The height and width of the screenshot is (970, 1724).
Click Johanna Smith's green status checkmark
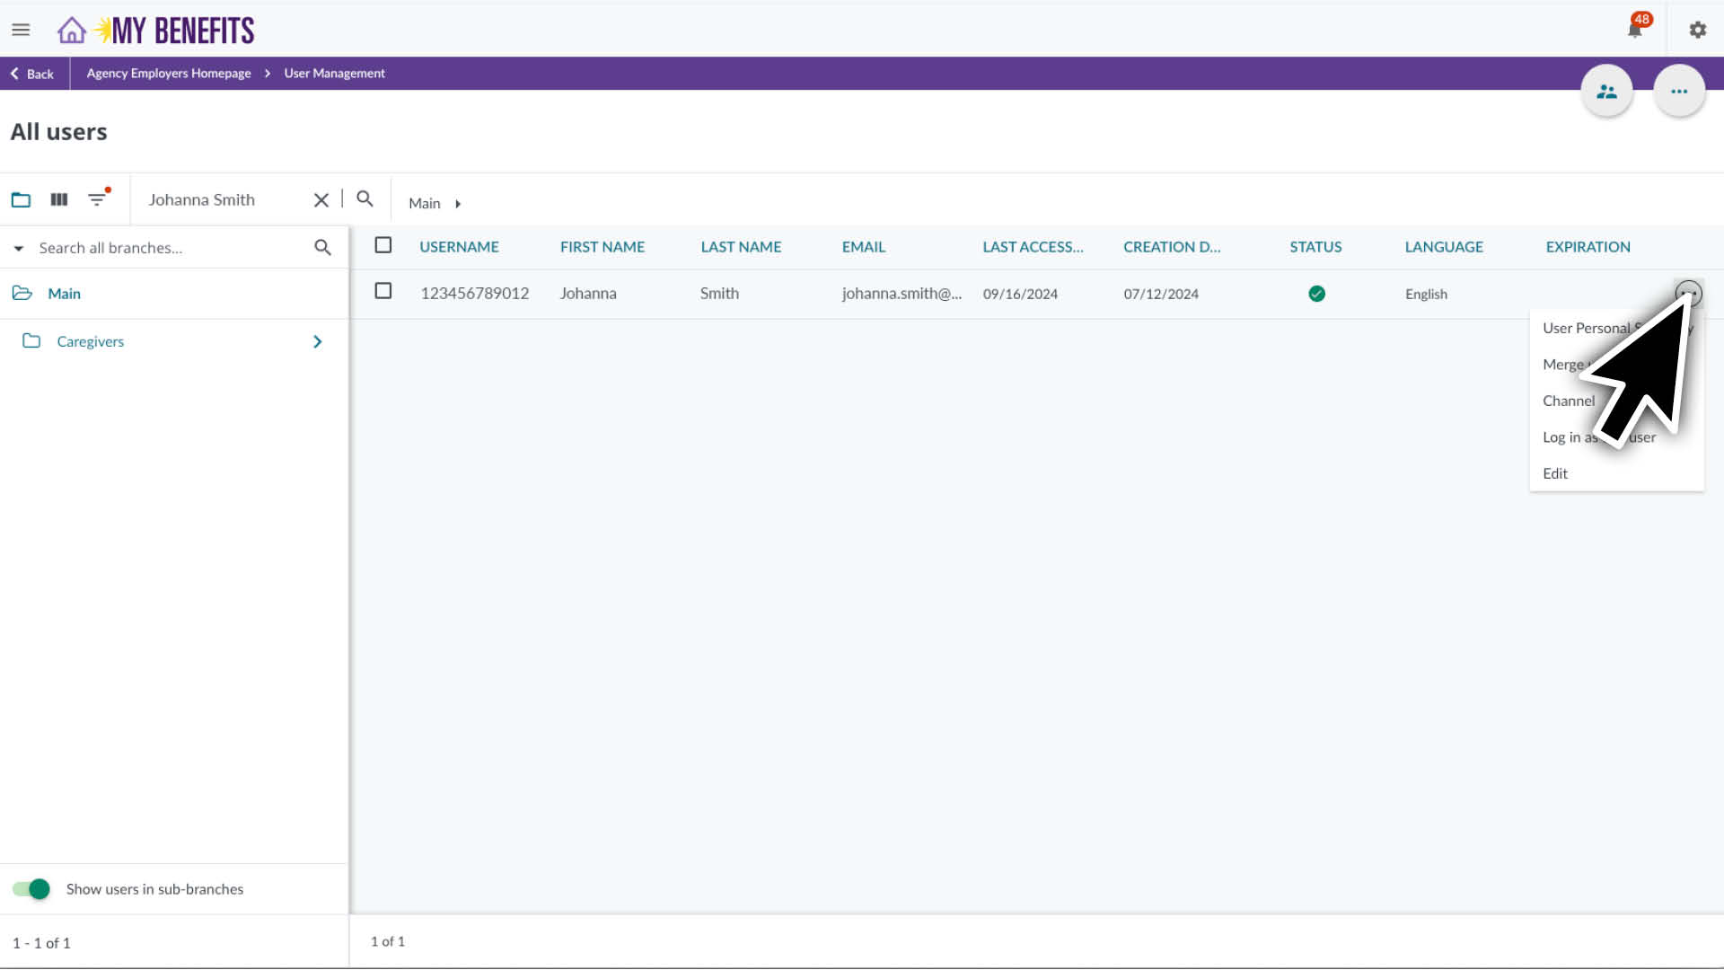pos(1316,293)
